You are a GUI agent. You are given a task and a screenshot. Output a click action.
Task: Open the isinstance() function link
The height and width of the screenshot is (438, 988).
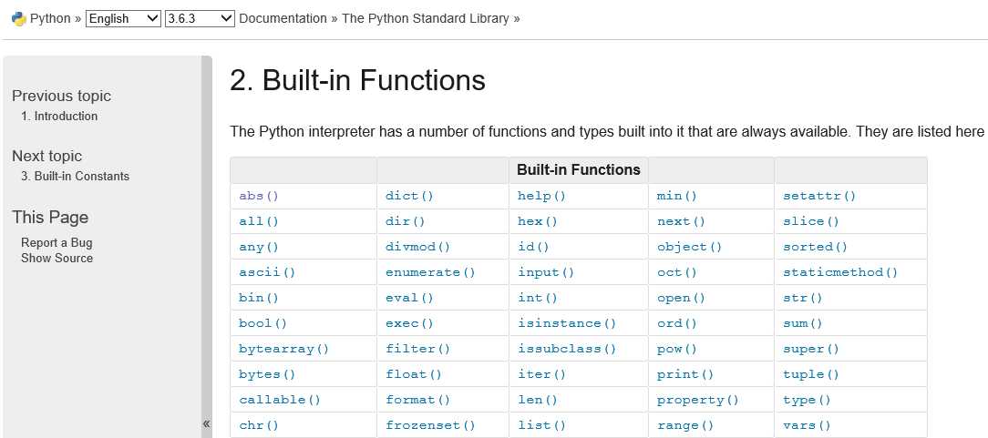pyautogui.click(x=567, y=323)
